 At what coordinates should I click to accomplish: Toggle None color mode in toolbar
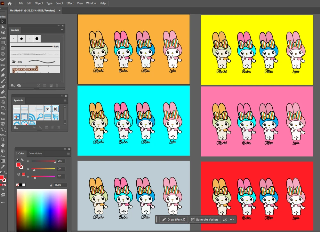[5, 185]
